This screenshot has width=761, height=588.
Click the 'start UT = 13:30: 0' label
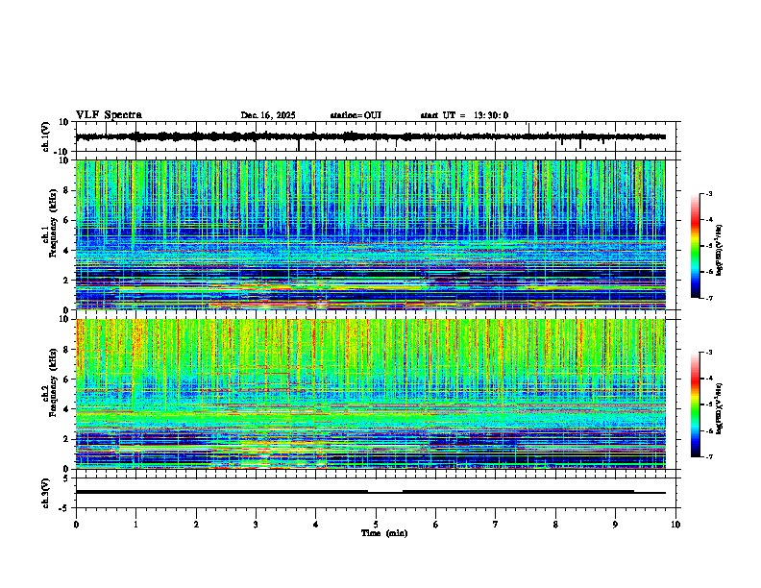tap(464, 115)
